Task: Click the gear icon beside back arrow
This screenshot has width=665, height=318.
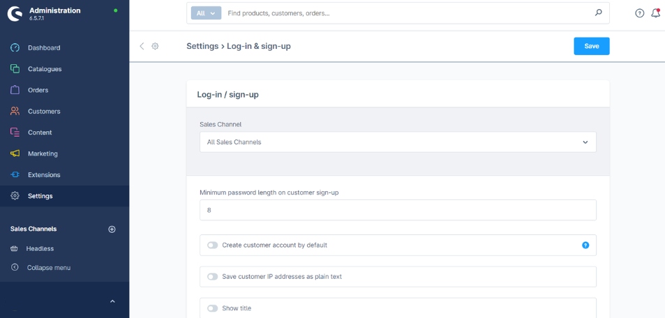Action: pyautogui.click(x=155, y=46)
